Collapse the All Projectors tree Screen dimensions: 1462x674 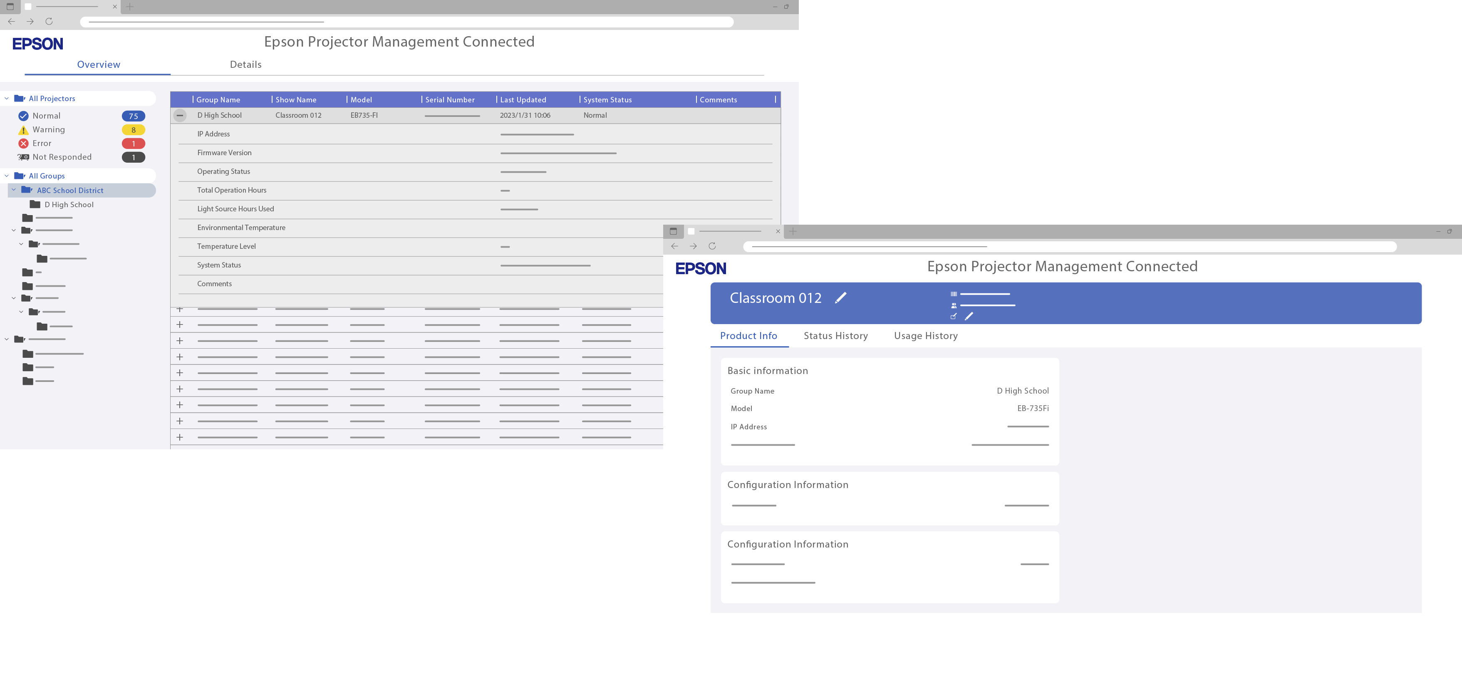point(7,99)
